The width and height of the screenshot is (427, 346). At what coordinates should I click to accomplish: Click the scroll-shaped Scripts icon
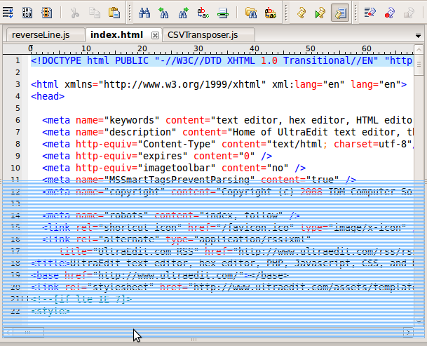point(301,13)
